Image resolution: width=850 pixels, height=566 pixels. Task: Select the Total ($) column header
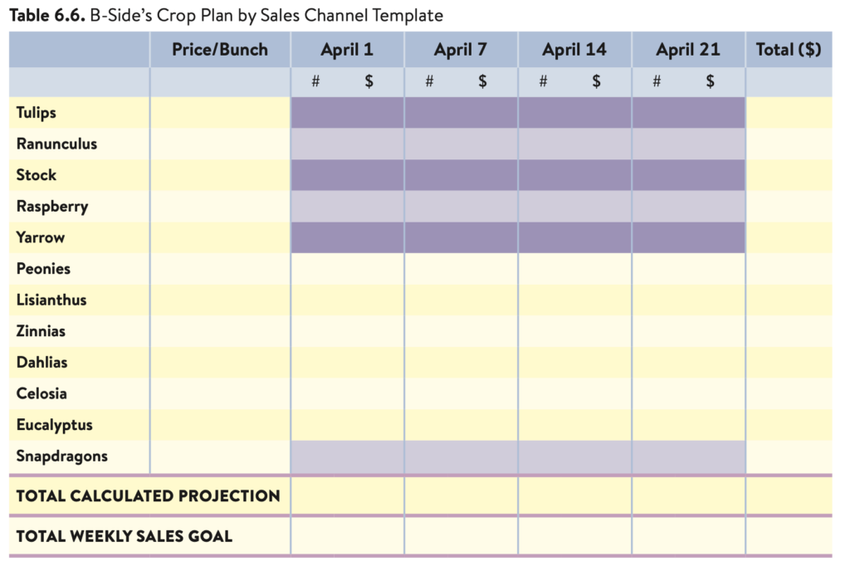[789, 49]
